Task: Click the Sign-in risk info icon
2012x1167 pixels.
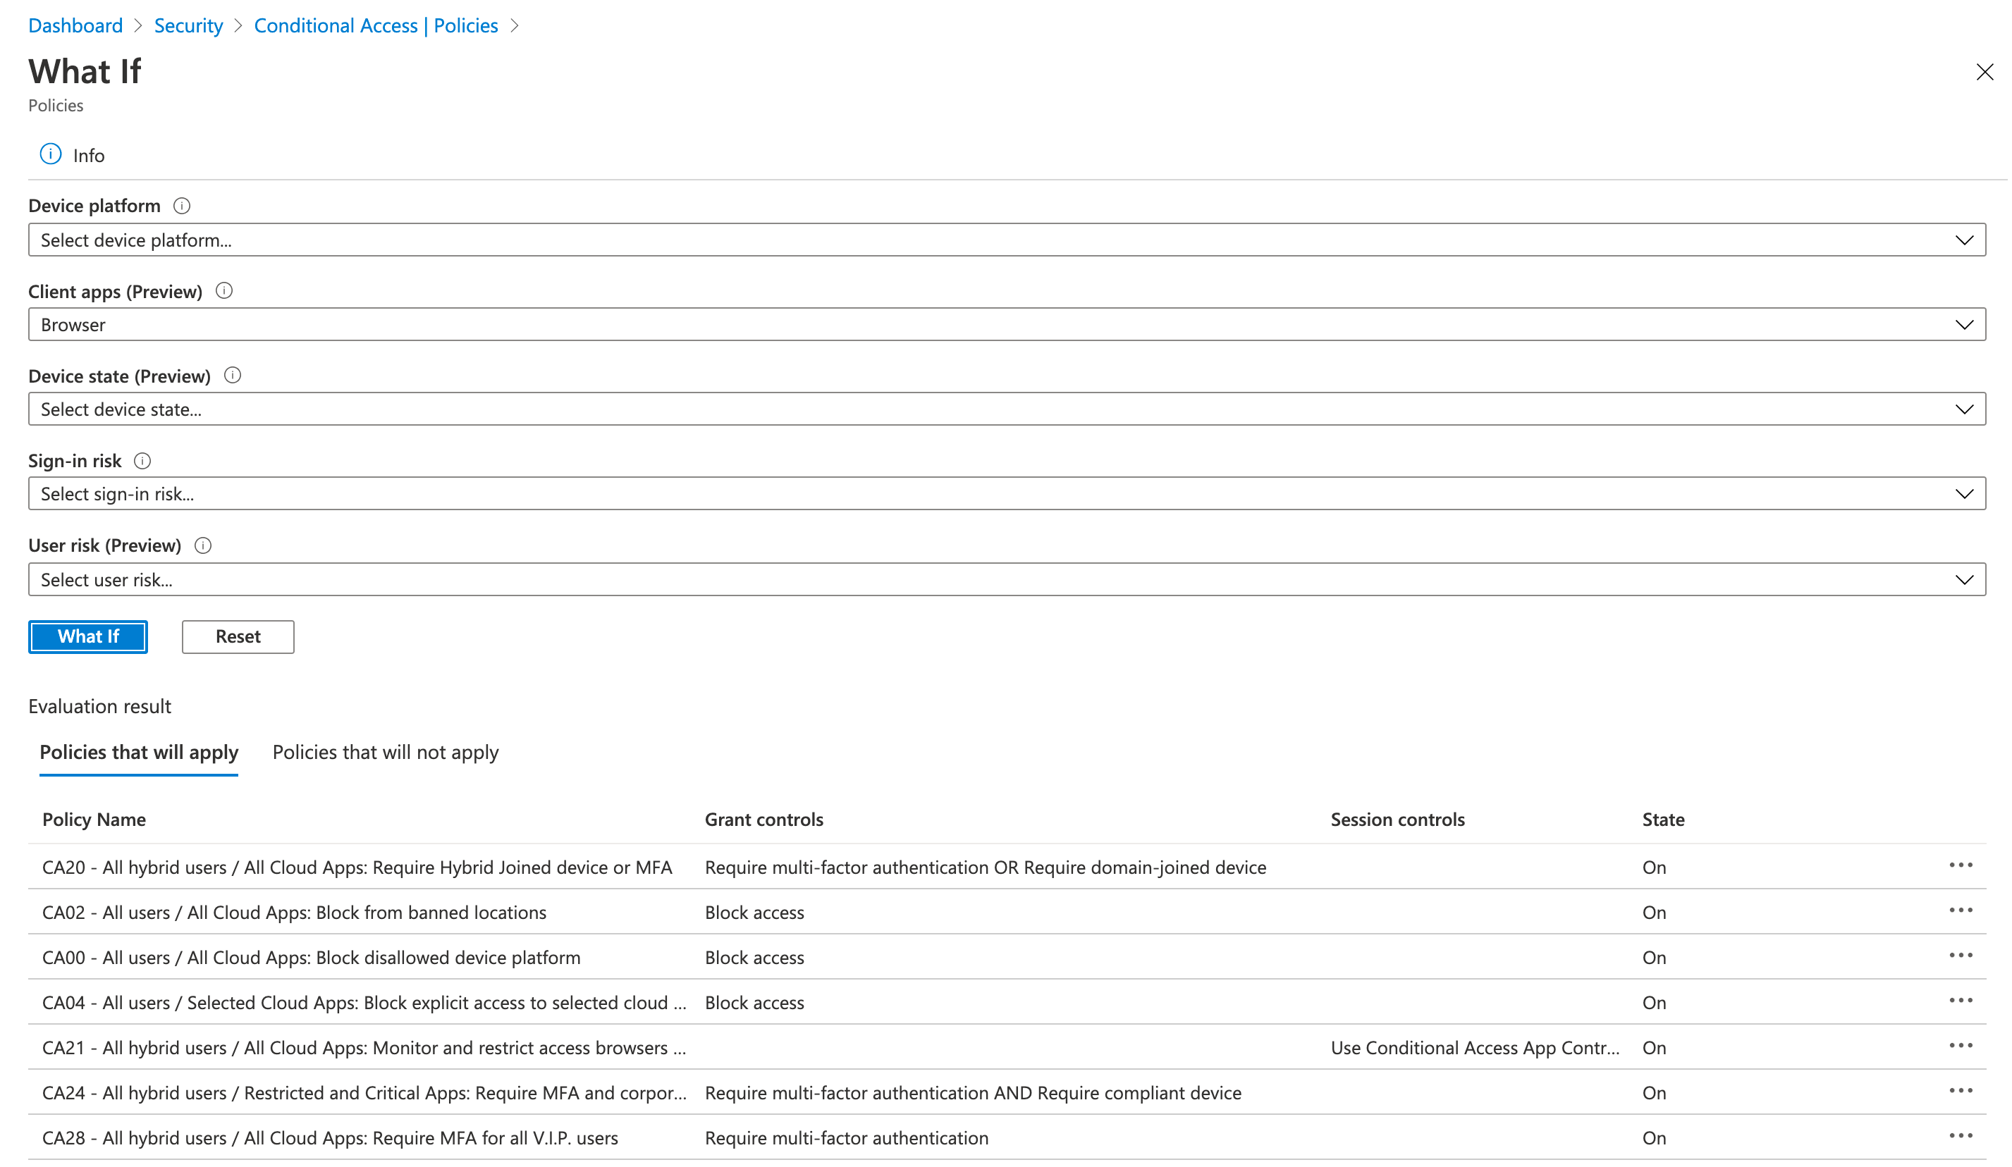Action: tap(142, 461)
